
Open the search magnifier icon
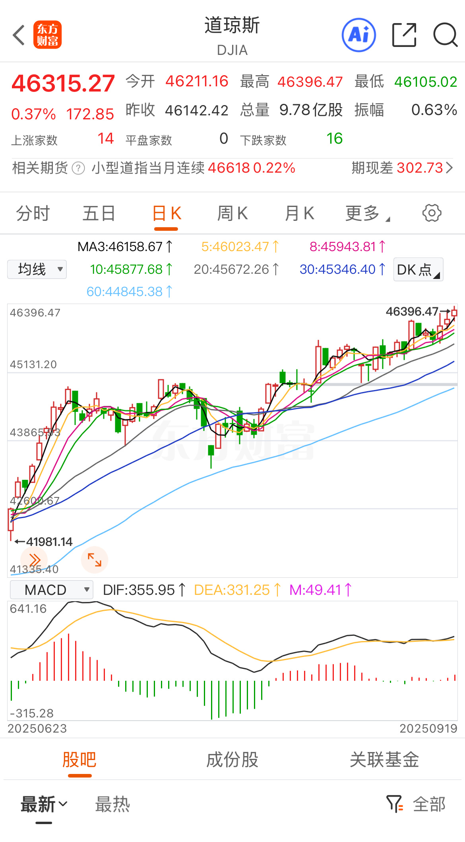point(445,35)
